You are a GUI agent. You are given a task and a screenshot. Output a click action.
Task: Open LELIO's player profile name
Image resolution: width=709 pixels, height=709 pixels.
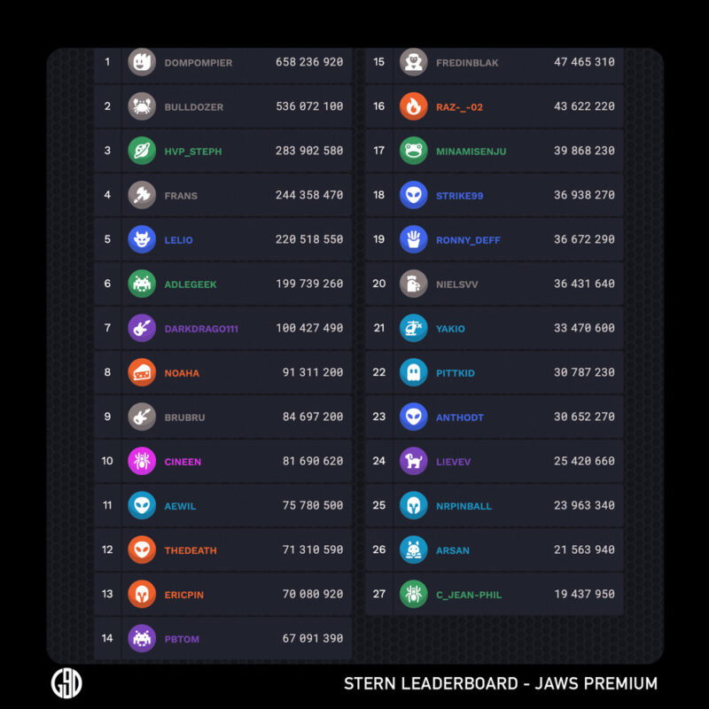tap(178, 240)
